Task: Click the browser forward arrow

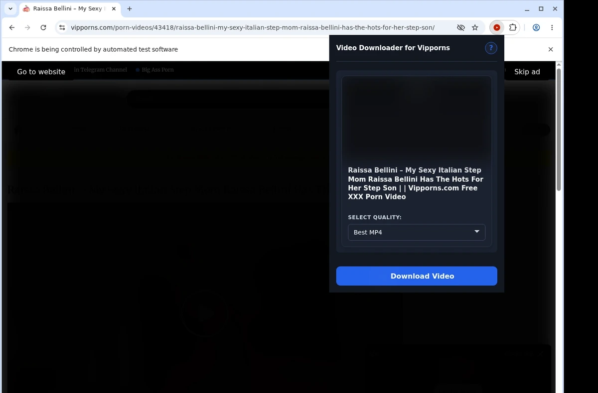Action: pos(27,28)
